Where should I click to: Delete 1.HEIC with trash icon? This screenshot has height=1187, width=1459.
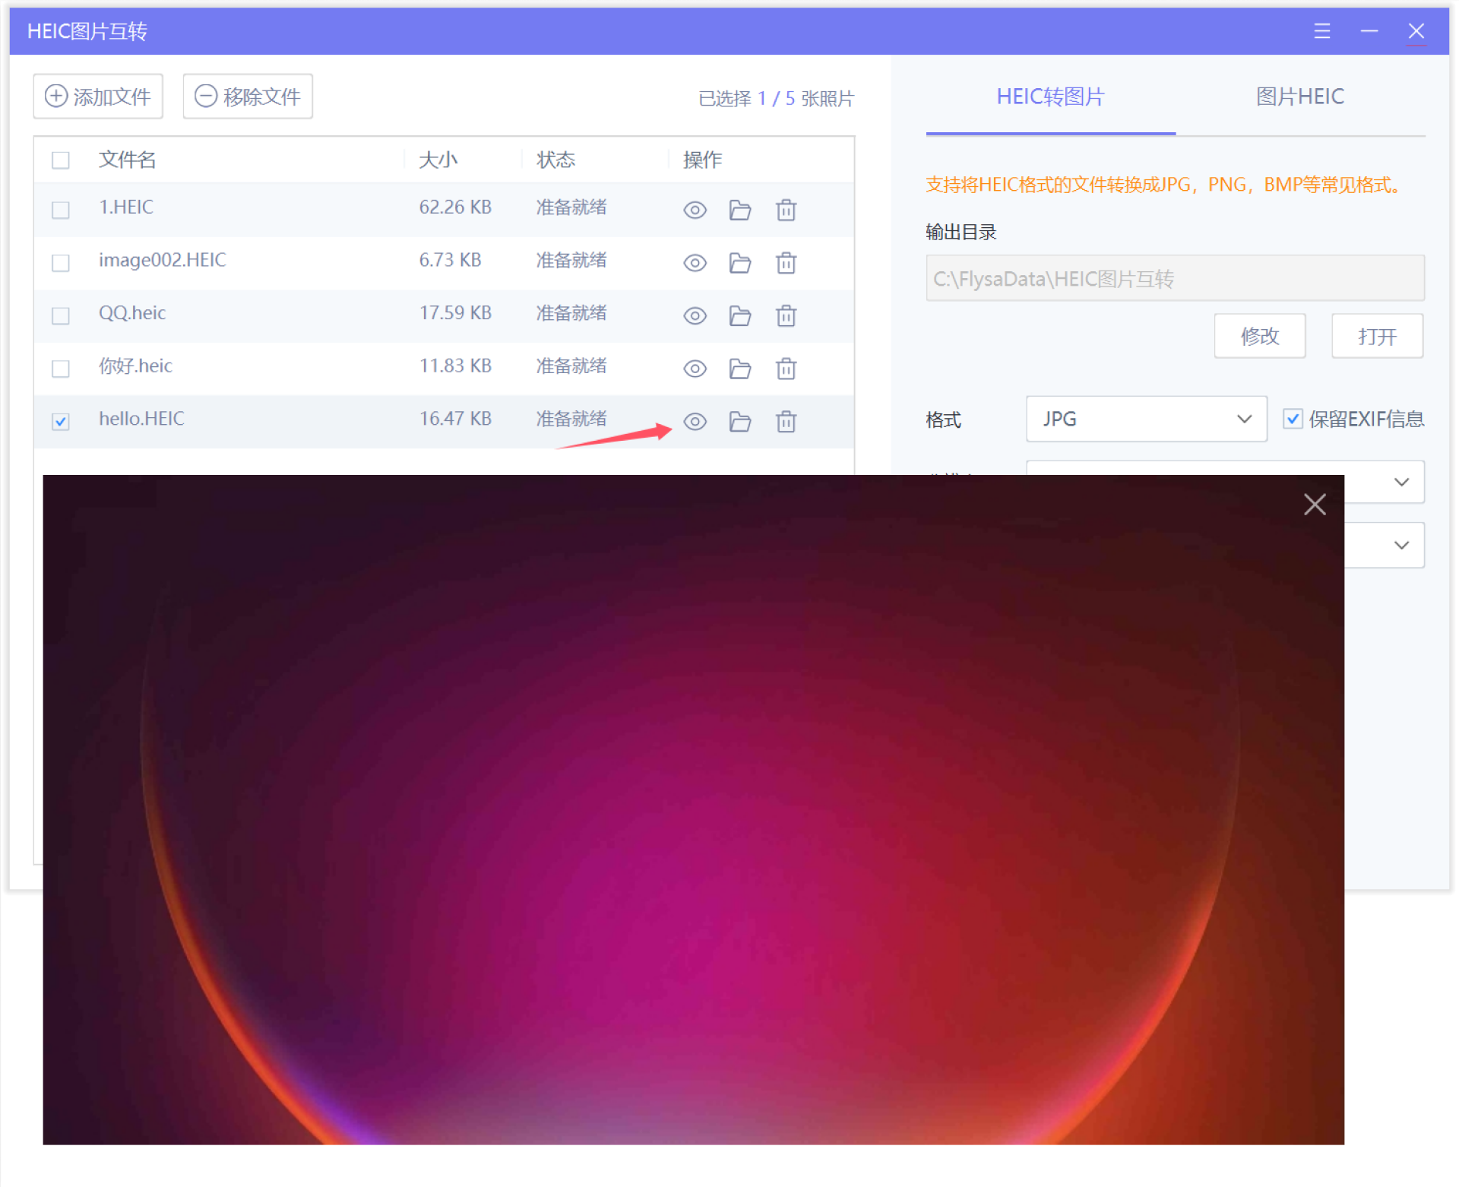(786, 210)
